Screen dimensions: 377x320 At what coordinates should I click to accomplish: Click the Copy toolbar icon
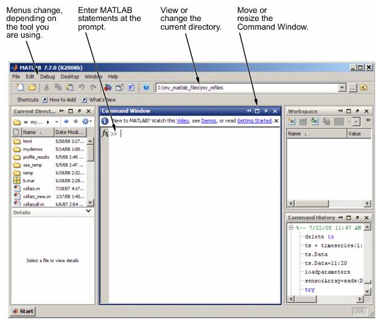click(58, 88)
